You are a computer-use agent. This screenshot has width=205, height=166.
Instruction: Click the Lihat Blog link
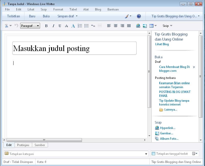click(162, 44)
